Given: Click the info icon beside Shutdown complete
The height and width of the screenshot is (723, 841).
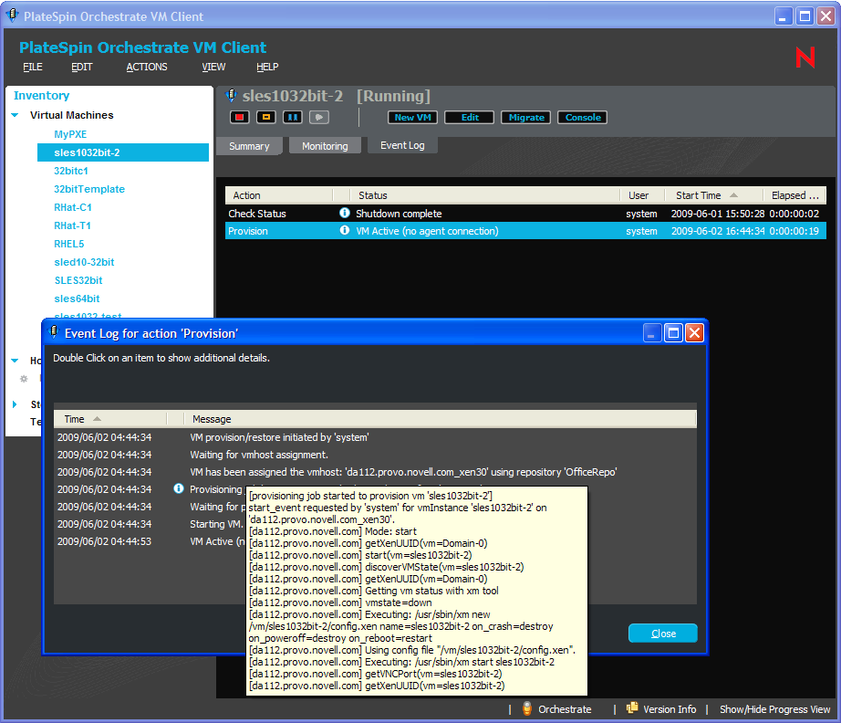Looking at the screenshot, I should point(345,213).
